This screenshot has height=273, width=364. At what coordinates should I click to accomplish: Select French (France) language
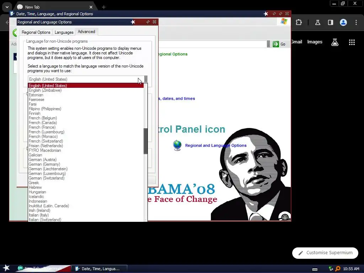(x=86, y=128)
